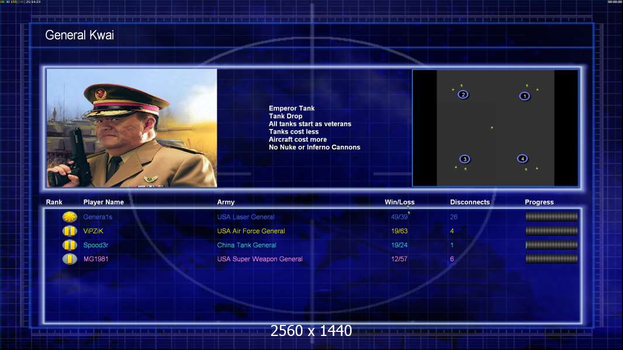The image size is (623, 350).
Task: Click the rank badge icon next to Spood3r
Action: 70,245
